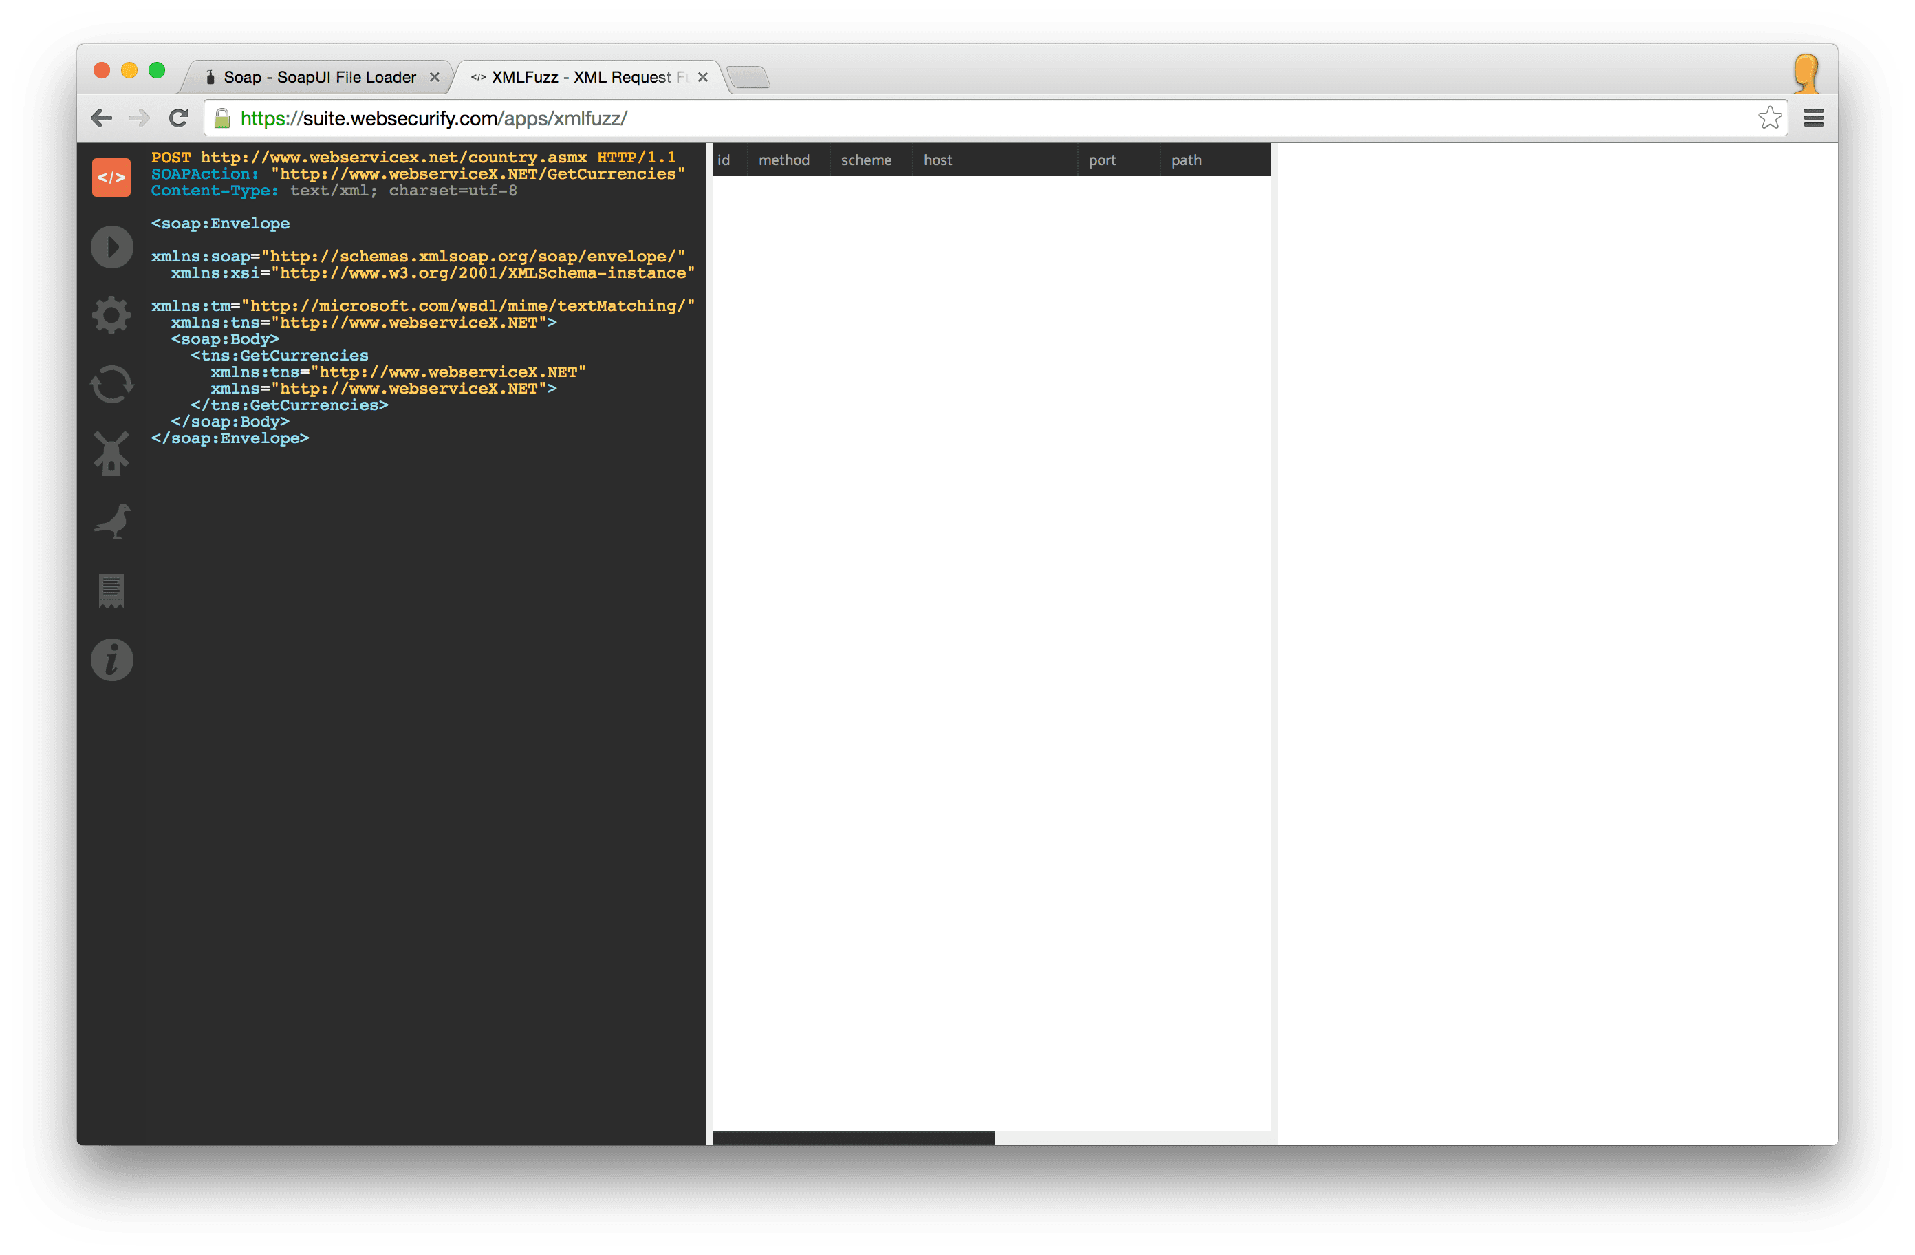Bookmark this page with the star
Viewport: 1915px width, 1255px height.
coord(1769,118)
